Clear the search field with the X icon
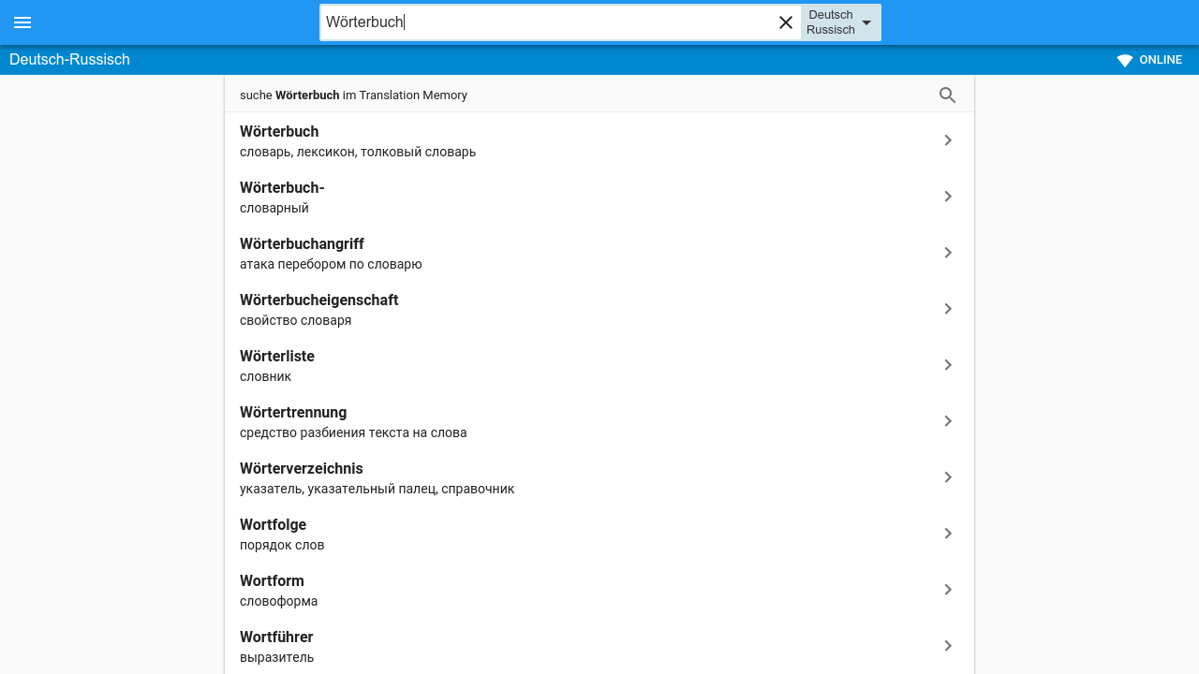 click(786, 22)
